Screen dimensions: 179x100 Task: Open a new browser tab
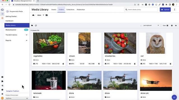pyautogui.click(x=38, y=1)
